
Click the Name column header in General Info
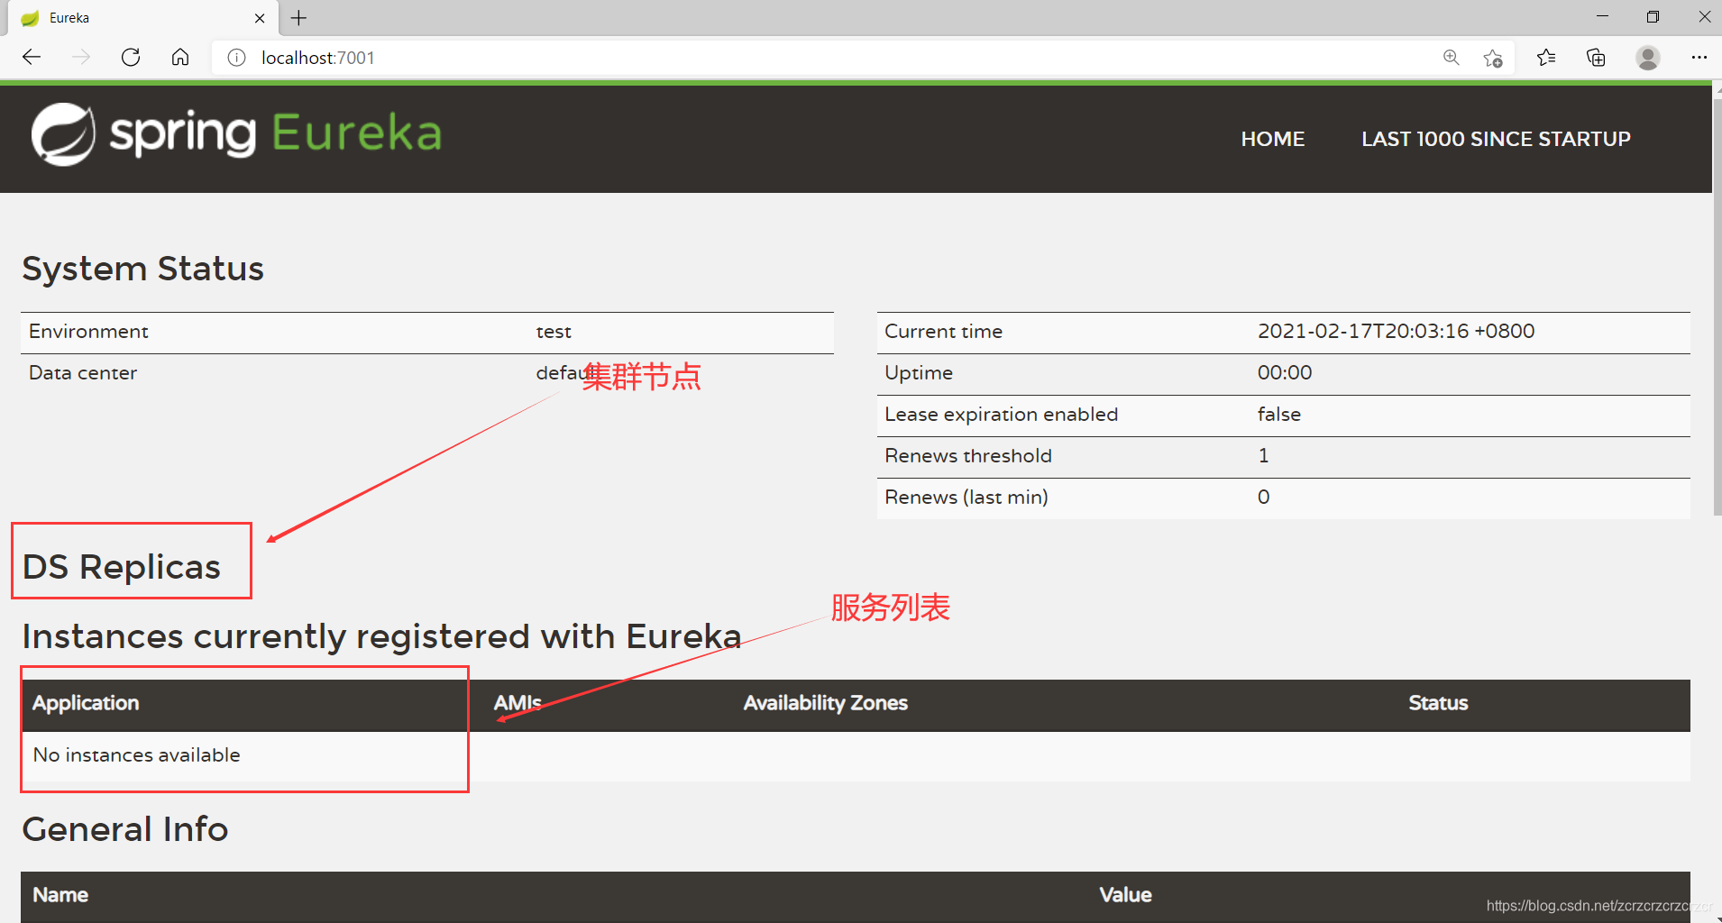(60, 895)
